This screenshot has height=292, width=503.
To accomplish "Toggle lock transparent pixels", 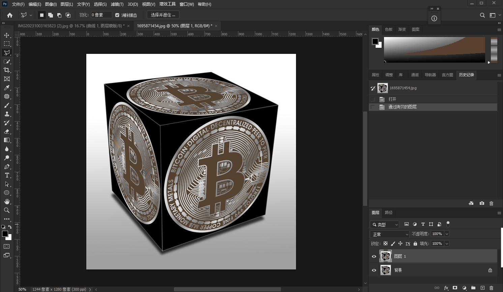I will click(385, 244).
